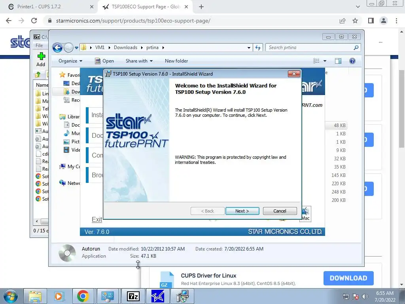The width and height of the screenshot is (405, 304).
Task: Click the share page icon in Chrome
Action: tap(343, 21)
